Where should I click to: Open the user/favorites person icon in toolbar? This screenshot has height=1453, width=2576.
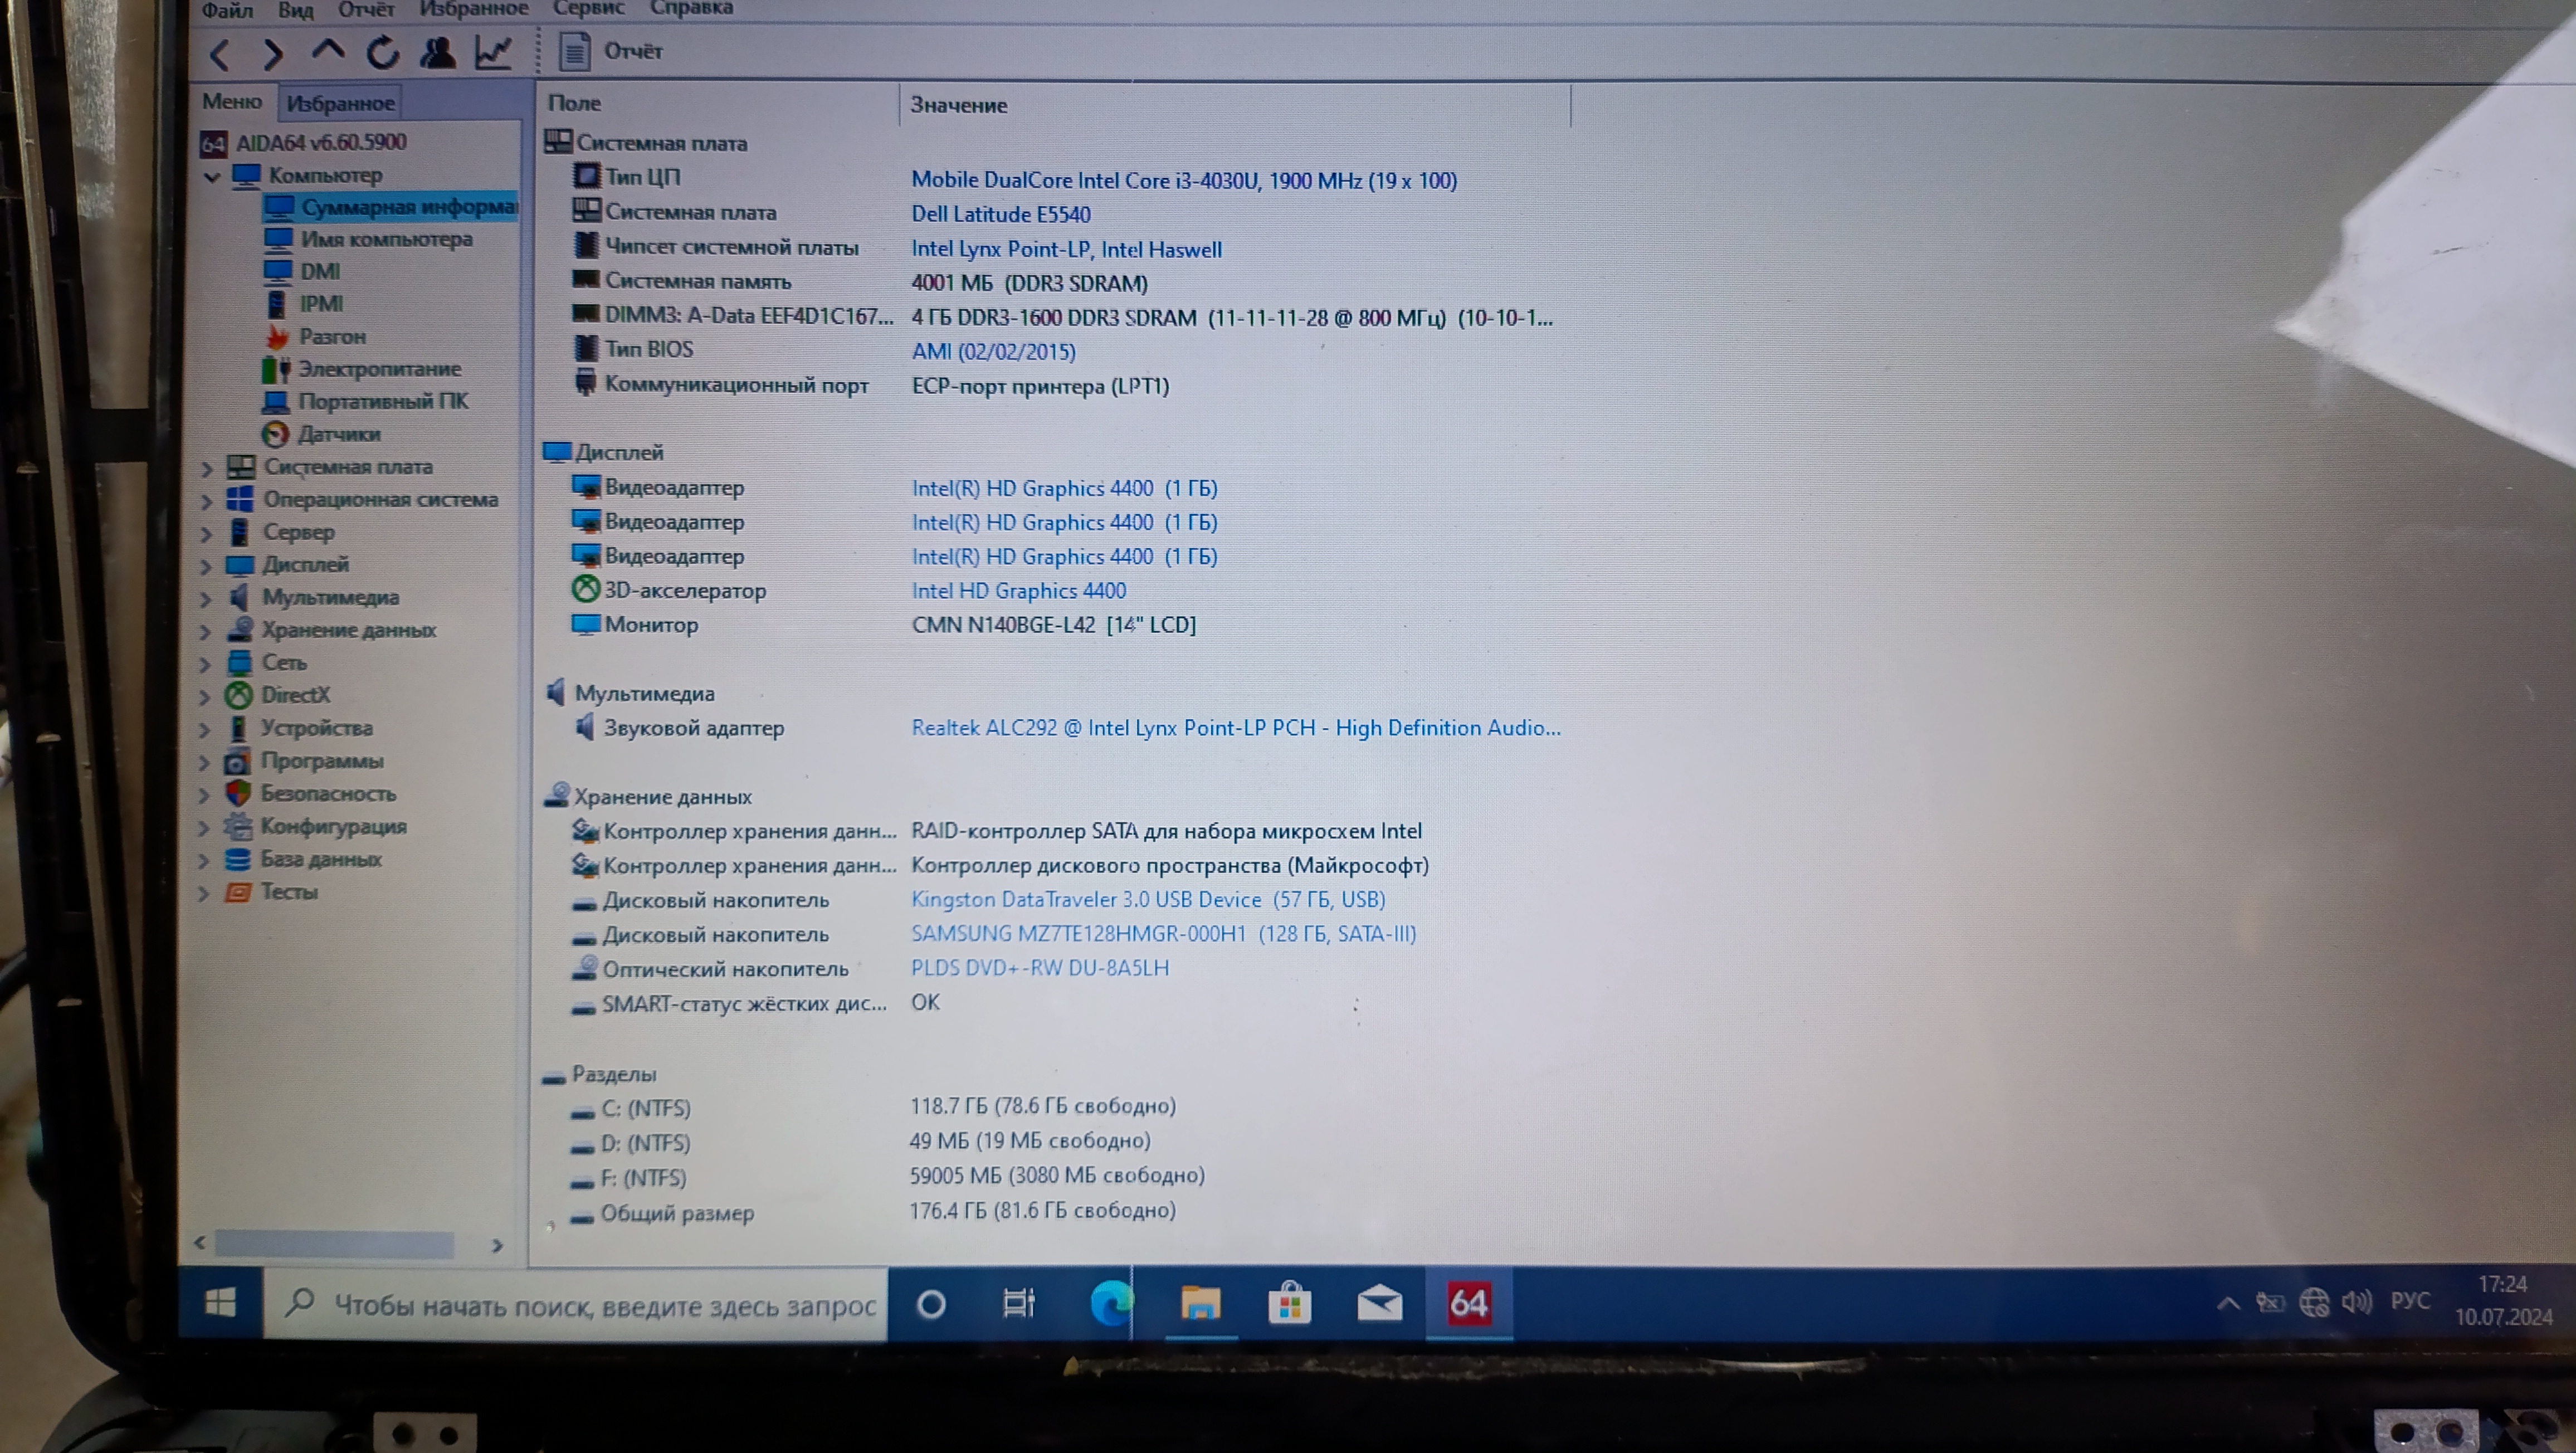point(437,52)
